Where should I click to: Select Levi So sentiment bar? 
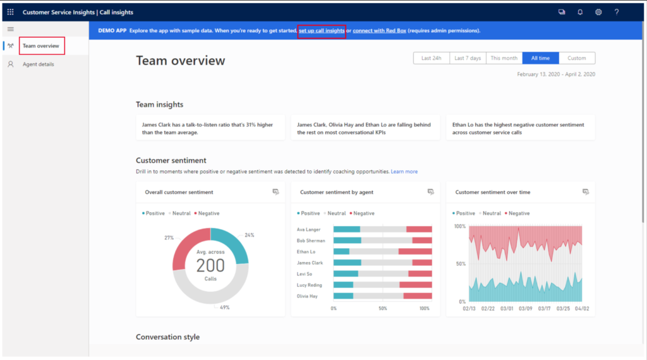point(382,274)
